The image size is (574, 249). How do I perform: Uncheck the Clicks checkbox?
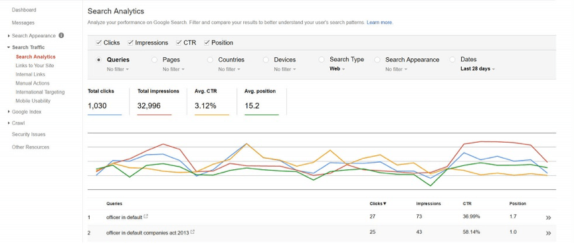(98, 42)
